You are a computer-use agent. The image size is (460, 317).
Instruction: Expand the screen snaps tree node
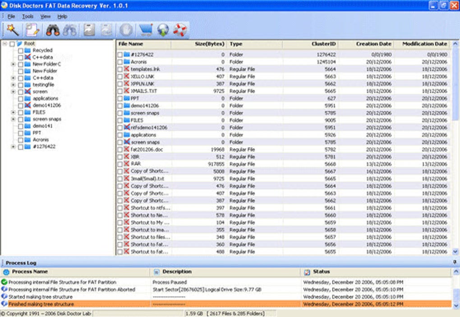click(x=14, y=119)
